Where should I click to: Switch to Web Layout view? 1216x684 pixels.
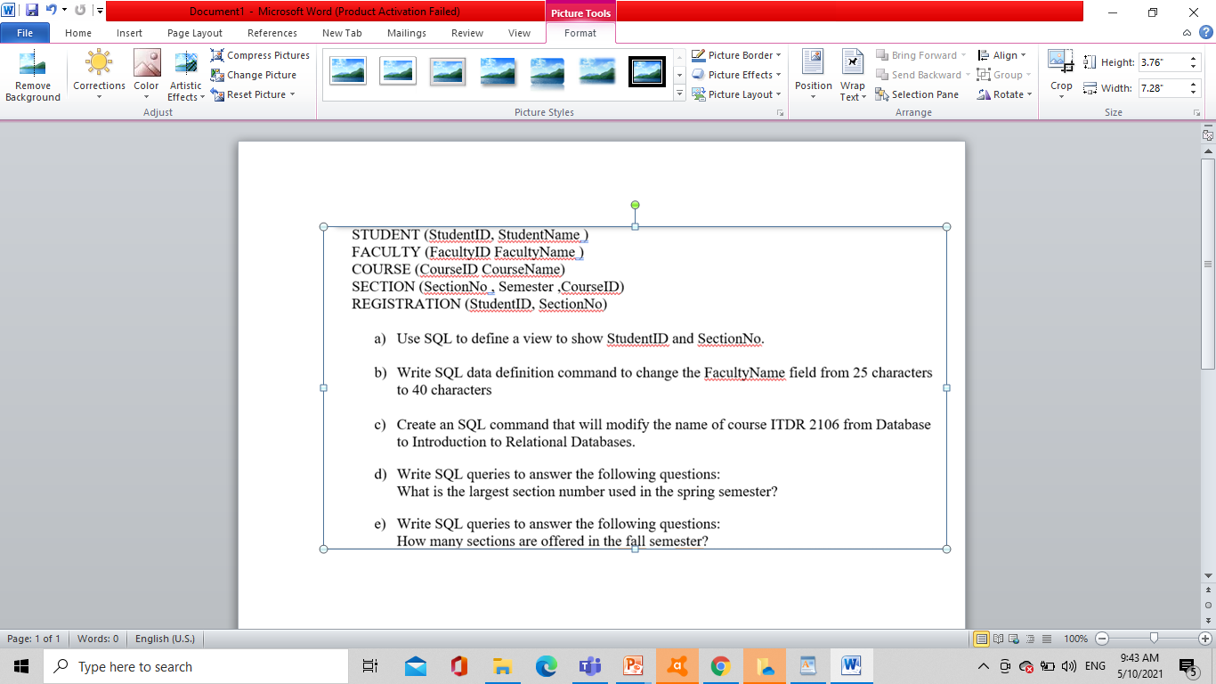coord(1014,639)
